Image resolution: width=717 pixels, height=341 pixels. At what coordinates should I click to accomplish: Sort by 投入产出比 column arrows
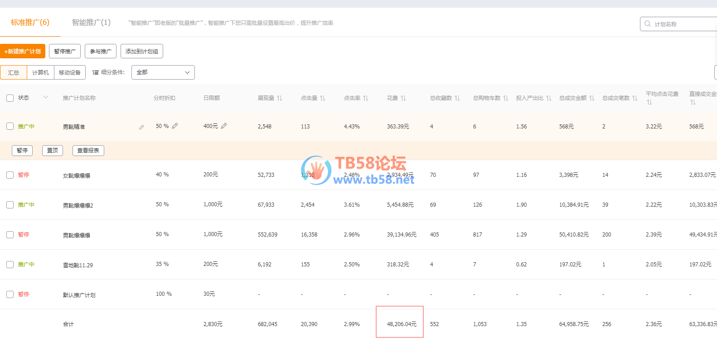[x=549, y=98]
